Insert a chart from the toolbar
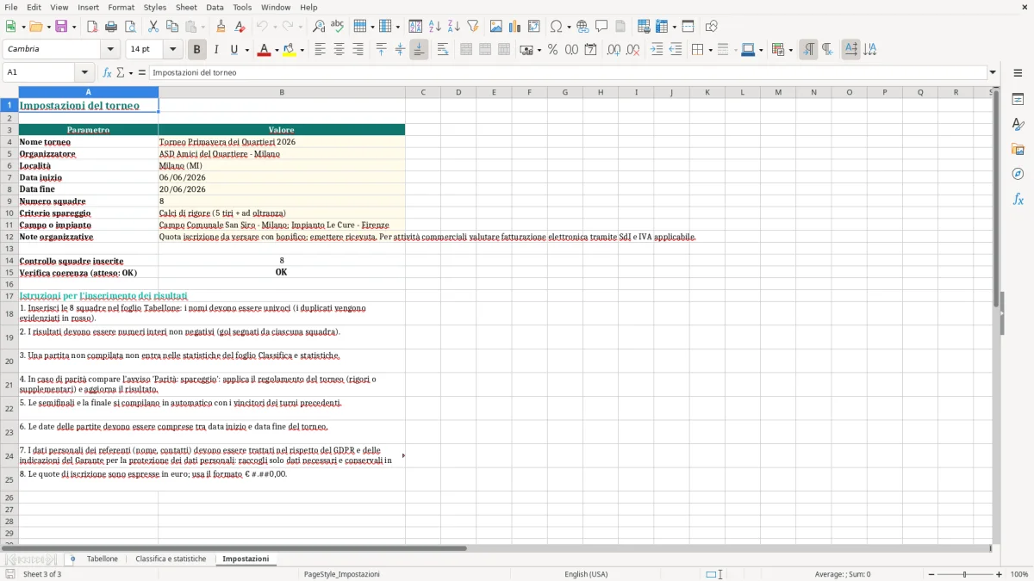 click(x=515, y=27)
